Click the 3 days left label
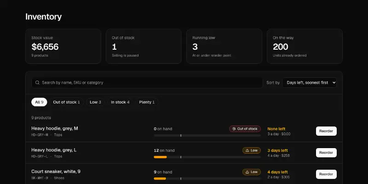This screenshot has height=184, width=368. 278,150
